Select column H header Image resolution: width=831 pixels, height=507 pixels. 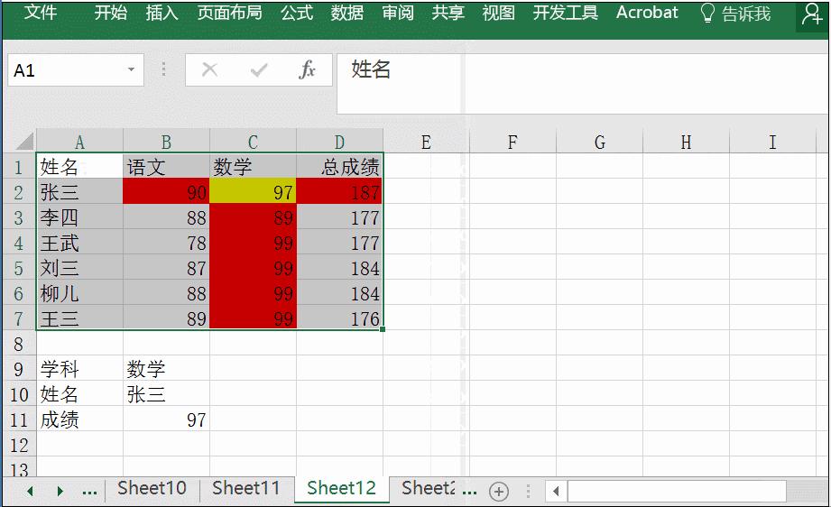pyautogui.click(x=686, y=142)
